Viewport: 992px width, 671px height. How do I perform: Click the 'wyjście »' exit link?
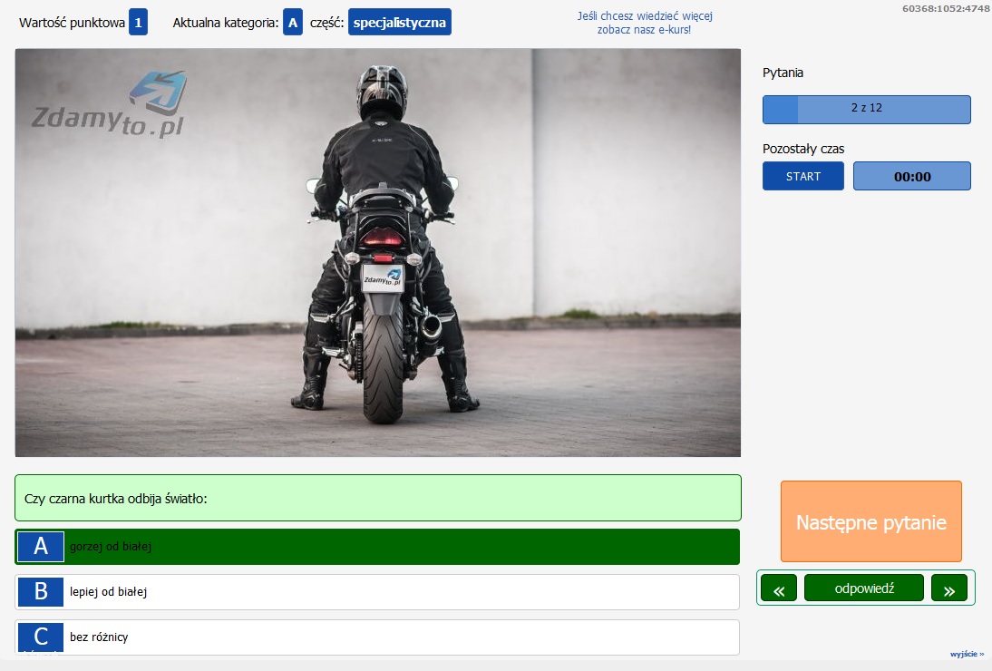click(x=967, y=654)
